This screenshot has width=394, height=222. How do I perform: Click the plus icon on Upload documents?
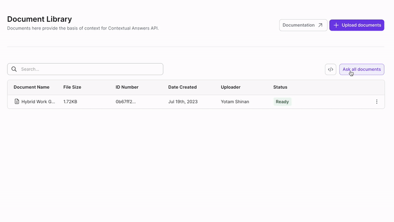pyautogui.click(x=336, y=25)
